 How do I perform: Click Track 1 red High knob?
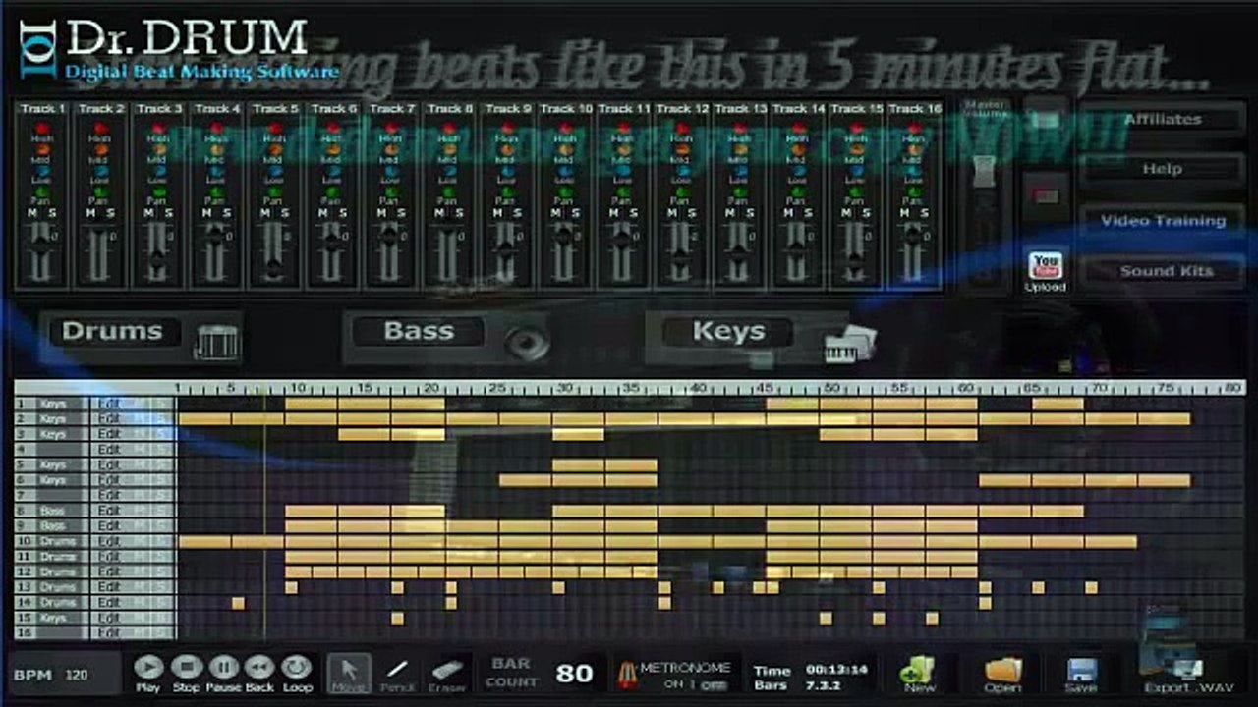(x=42, y=128)
